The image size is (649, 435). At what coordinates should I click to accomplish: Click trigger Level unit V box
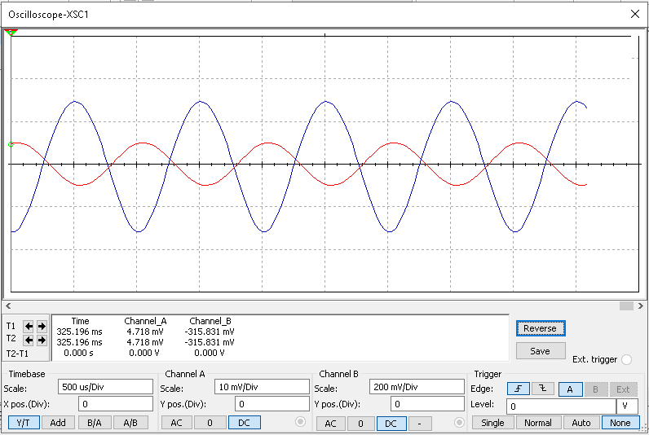(x=627, y=406)
